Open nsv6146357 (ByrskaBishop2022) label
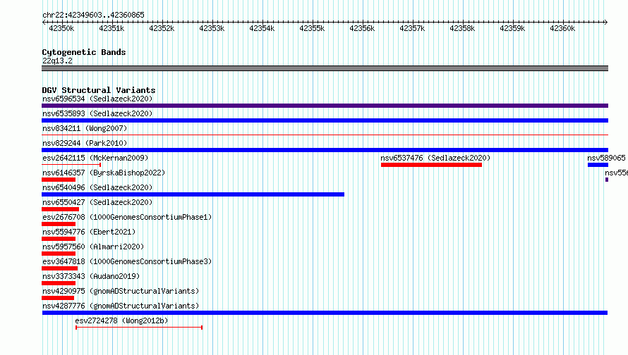628x355 pixels. [104, 173]
